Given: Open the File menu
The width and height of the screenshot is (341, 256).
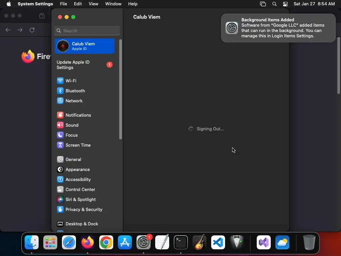Looking at the screenshot, I should [x=64, y=4].
